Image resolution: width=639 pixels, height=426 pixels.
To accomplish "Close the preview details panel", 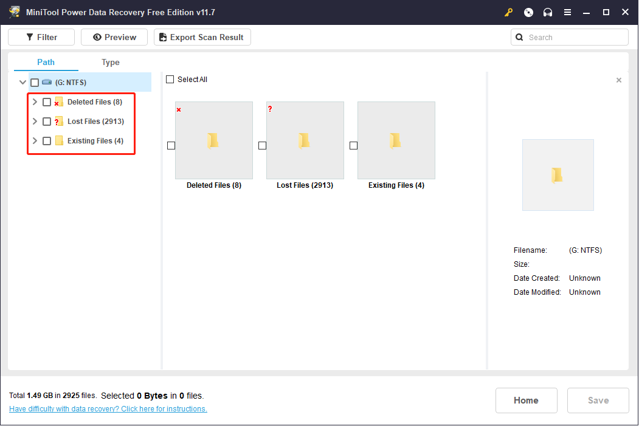I will pos(618,80).
